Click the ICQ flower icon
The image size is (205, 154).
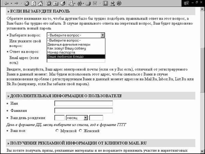point(119,3)
